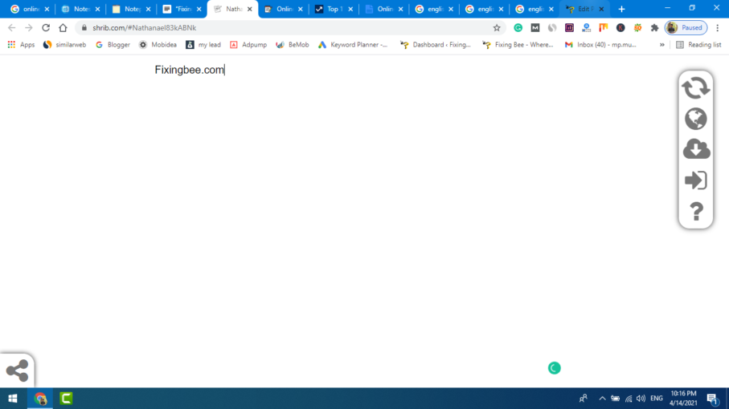
Task: View site information via the lock icon
Action: click(x=84, y=28)
